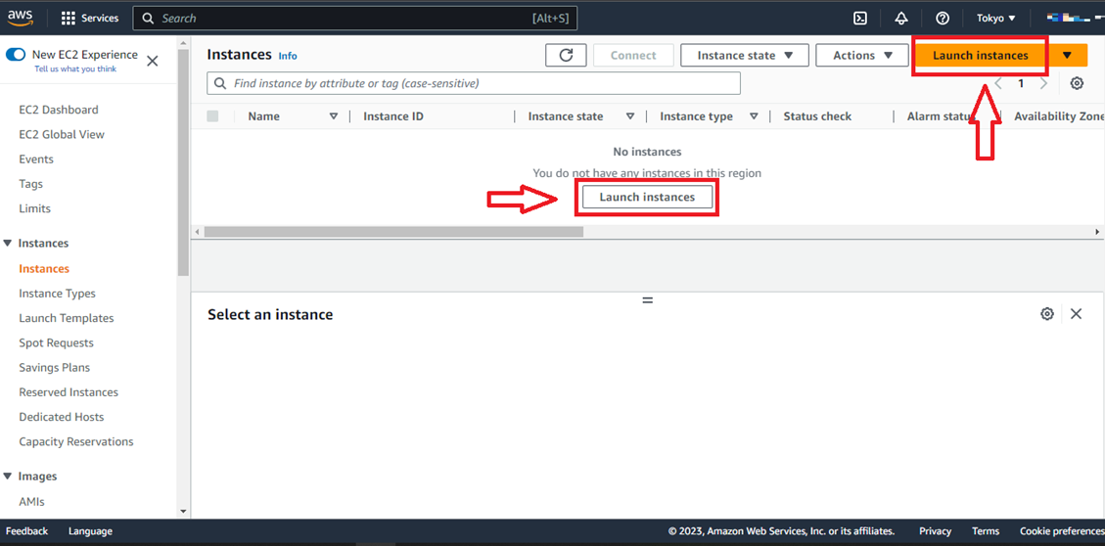Open the Info link beside Instances

click(288, 56)
